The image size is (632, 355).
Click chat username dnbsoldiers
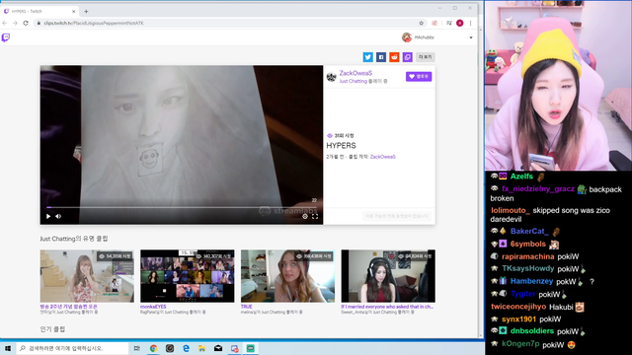[x=532, y=331]
